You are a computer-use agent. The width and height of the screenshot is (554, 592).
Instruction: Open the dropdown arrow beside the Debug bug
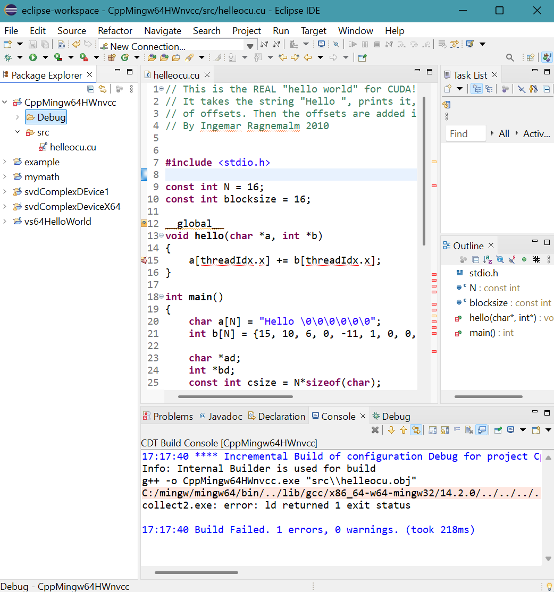20,57
